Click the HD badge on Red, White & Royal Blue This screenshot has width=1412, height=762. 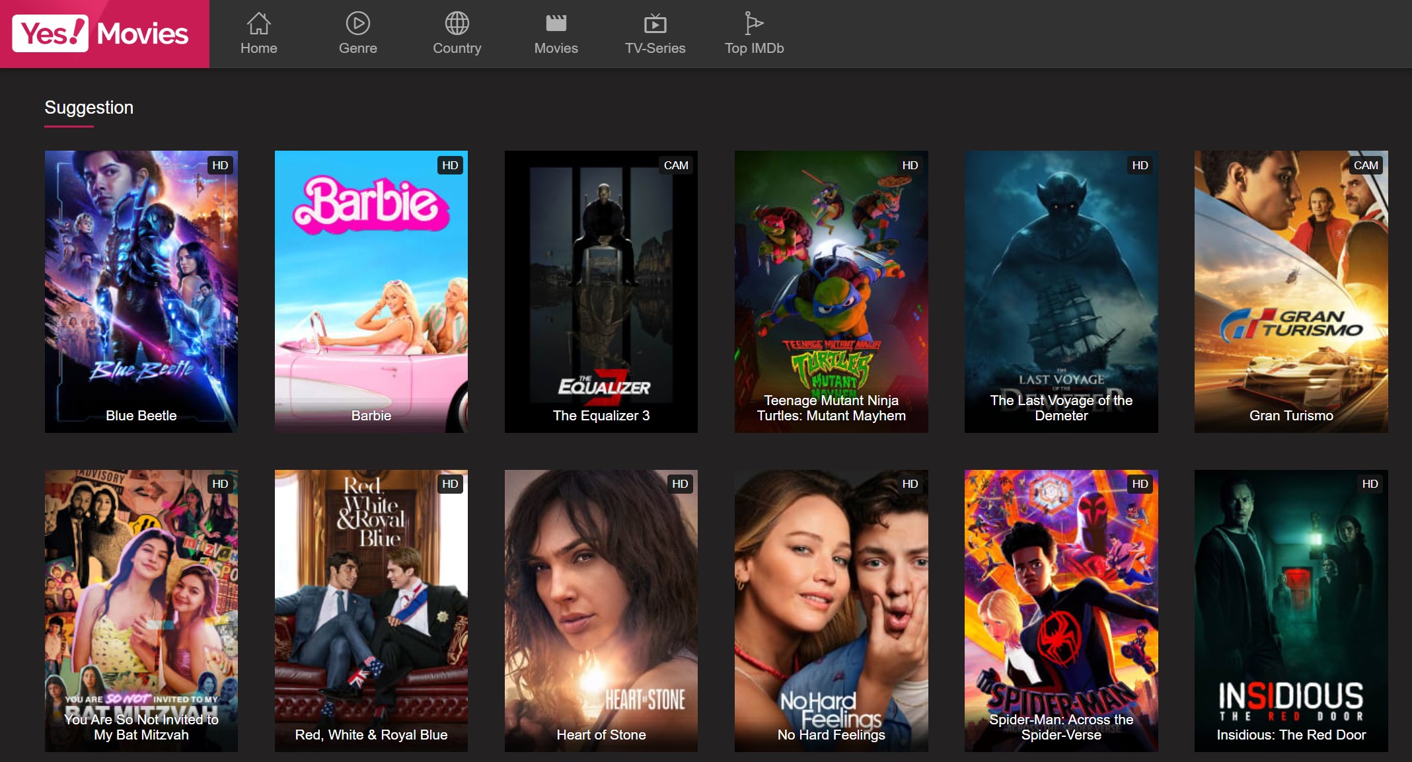pyautogui.click(x=450, y=484)
